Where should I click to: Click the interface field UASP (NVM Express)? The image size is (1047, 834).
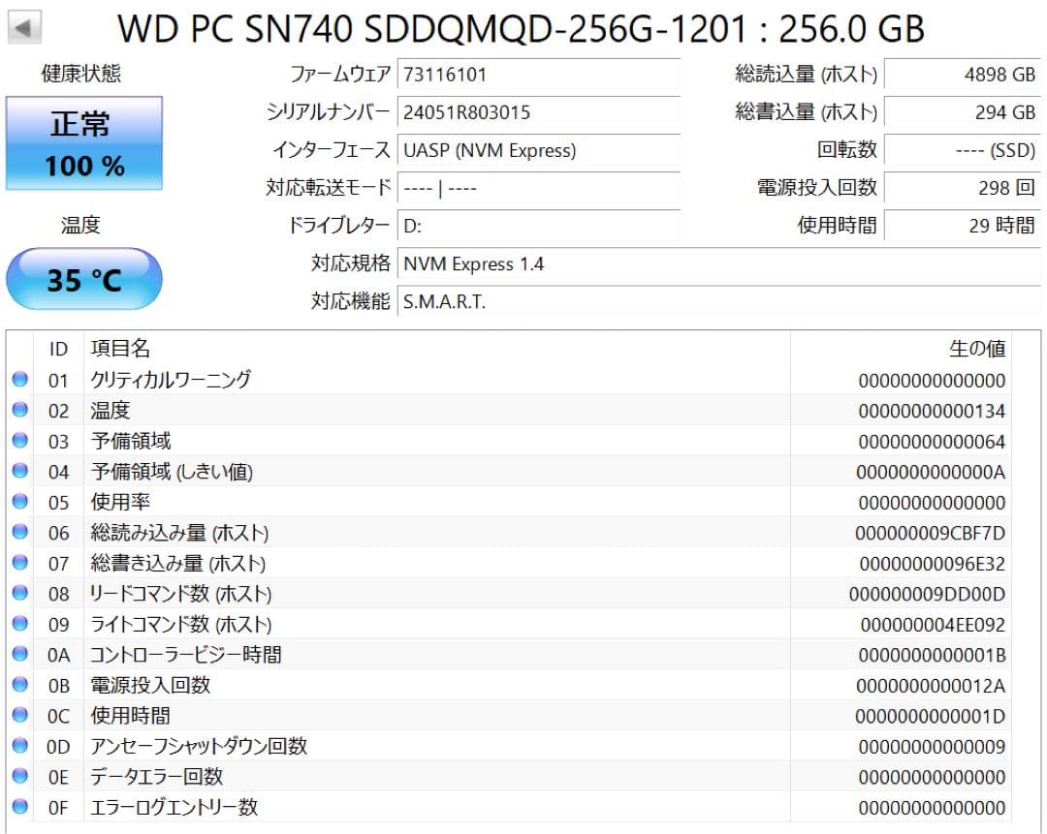click(x=539, y=150)
